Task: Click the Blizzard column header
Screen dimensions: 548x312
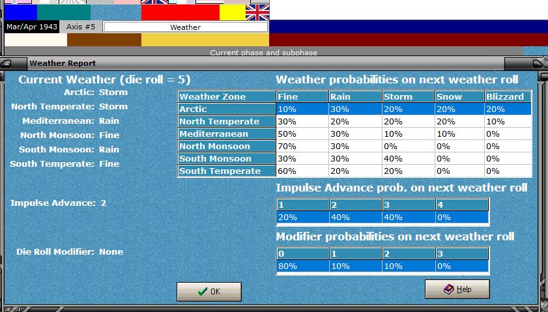Action: 508,96
